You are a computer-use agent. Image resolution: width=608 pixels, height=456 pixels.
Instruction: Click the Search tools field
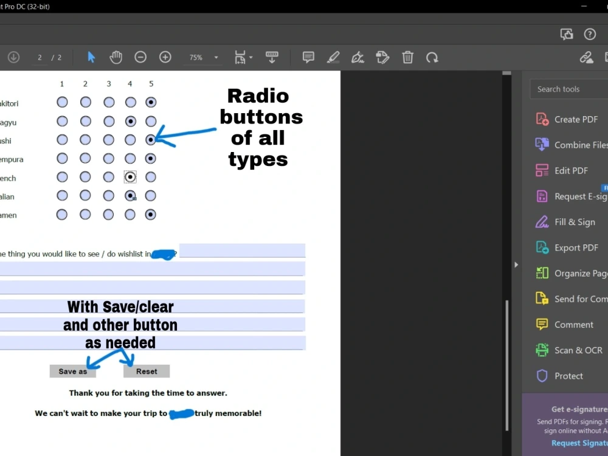click(564, 89)
